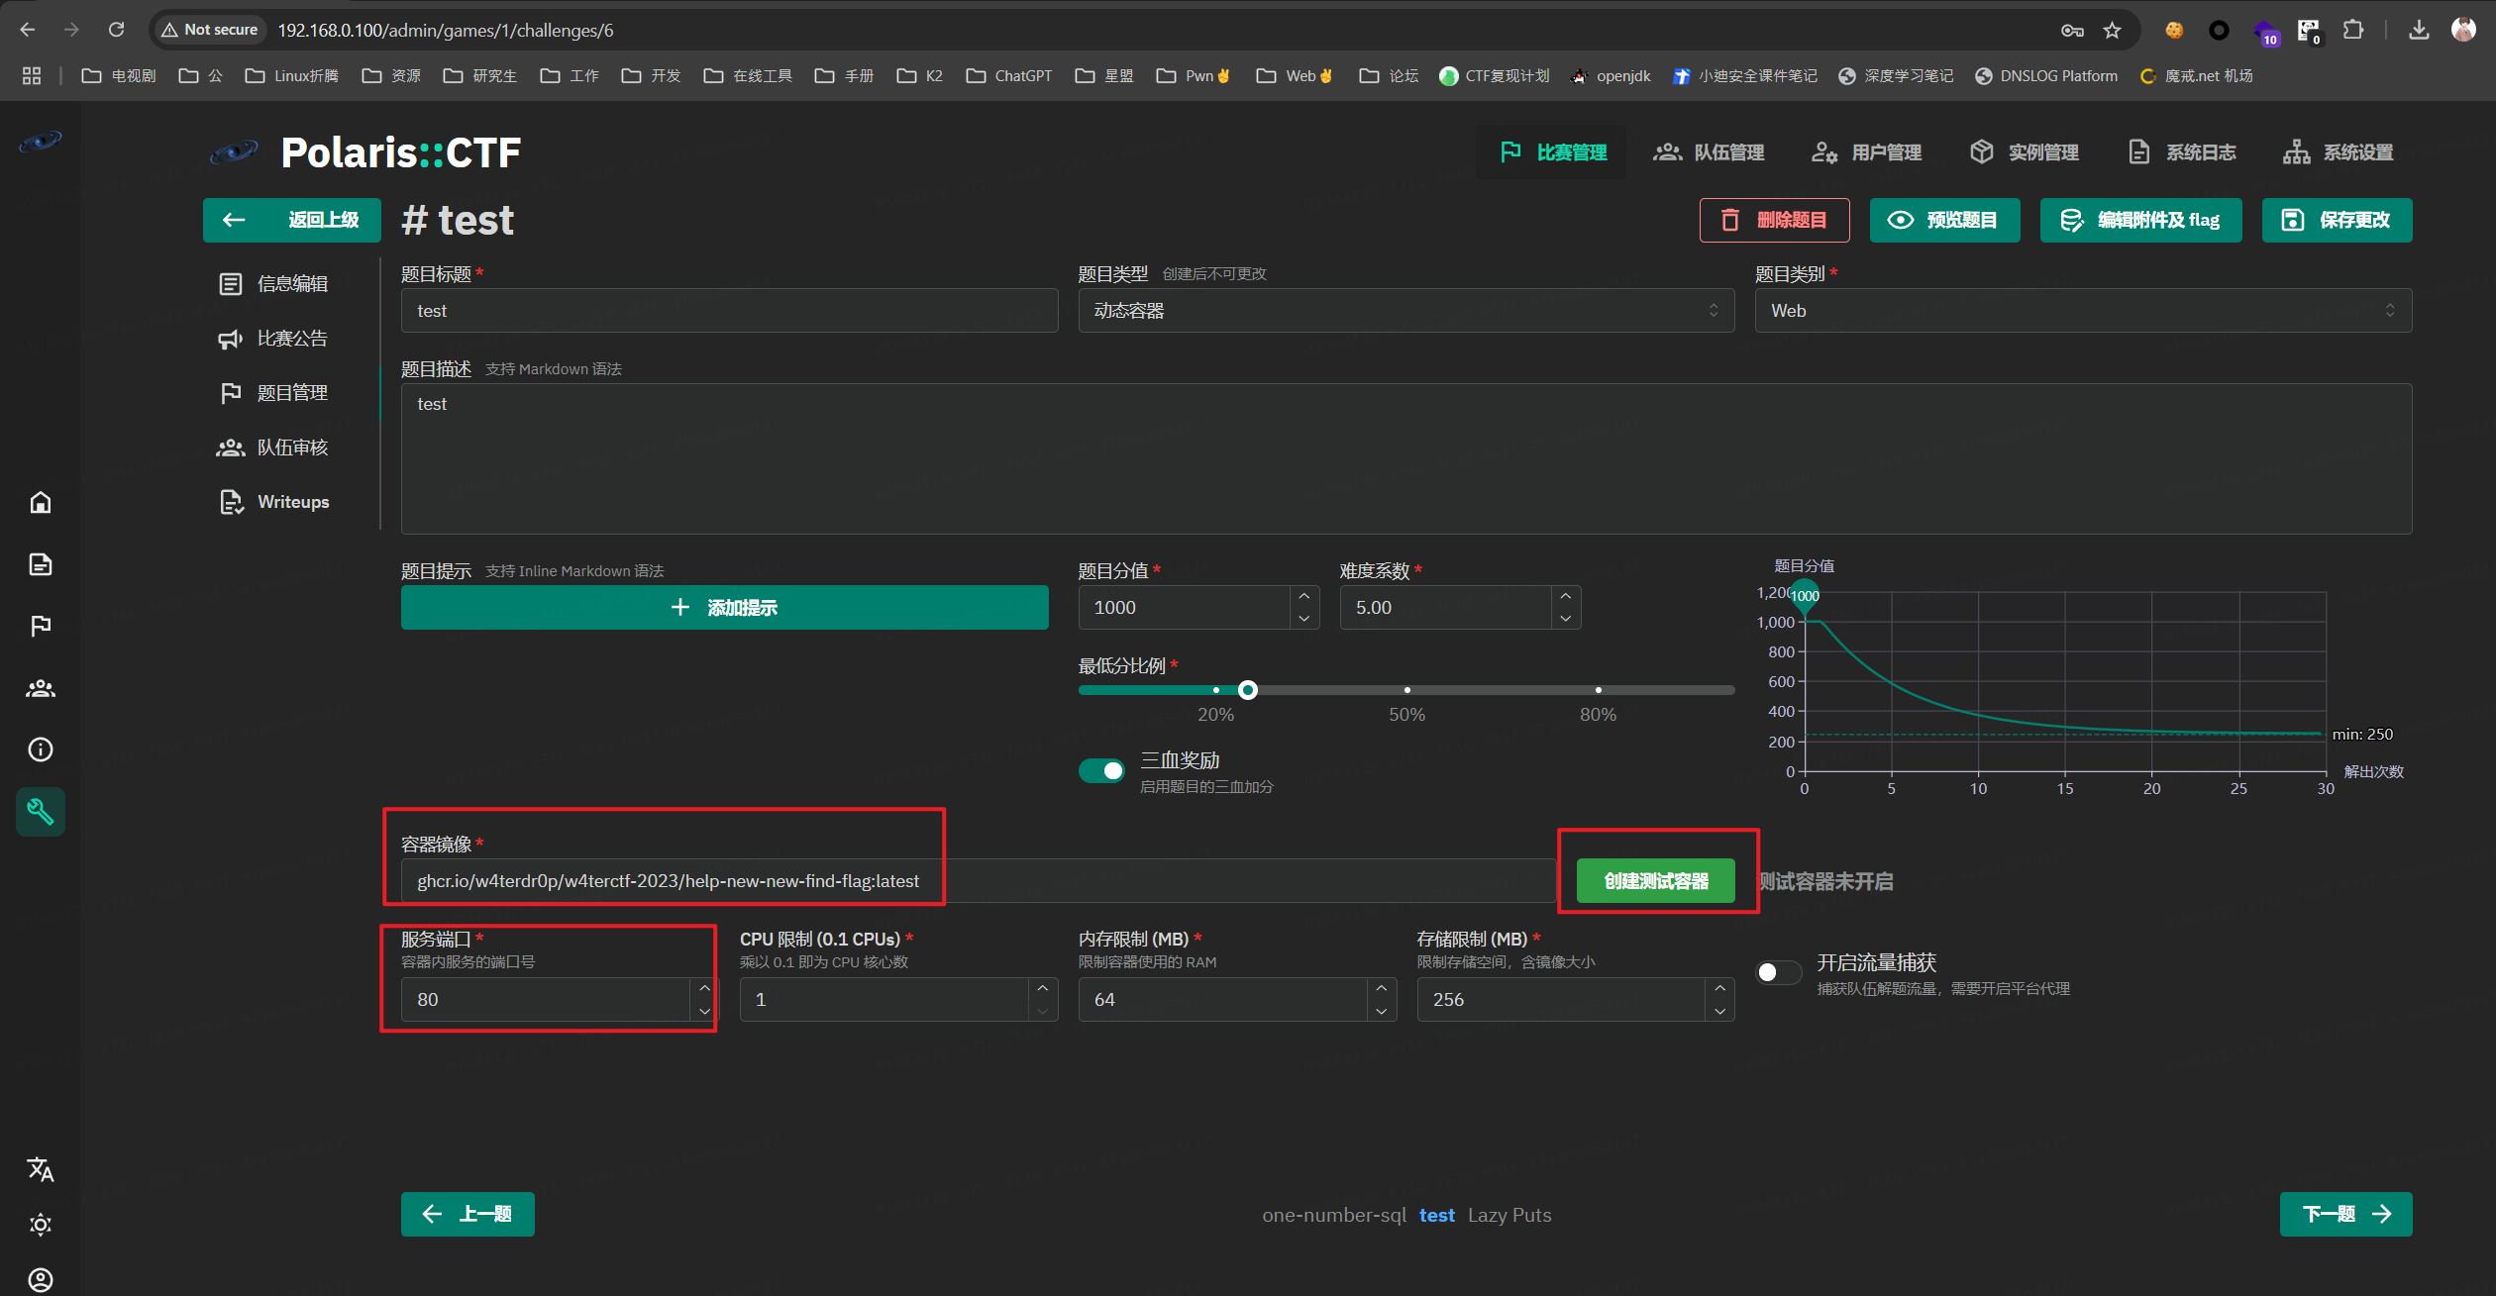Click the theme sun icon in sidebar

tap(41, 1225)
